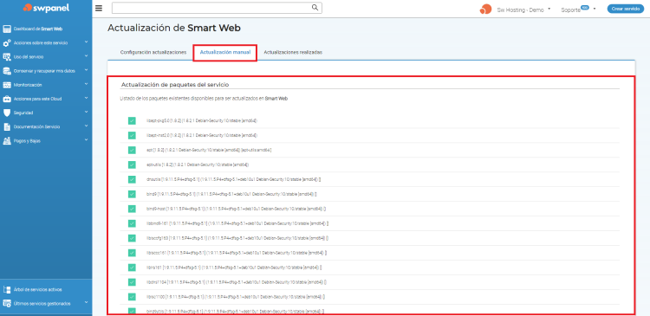This screenshot has width=650, height=316.
Task: Toggle the apt-utils package checkbox
Action: click(x=132, y=164)
